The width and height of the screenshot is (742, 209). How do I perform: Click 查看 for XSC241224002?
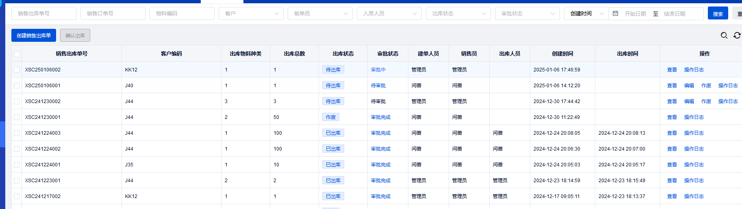click(x=672, y=149)
